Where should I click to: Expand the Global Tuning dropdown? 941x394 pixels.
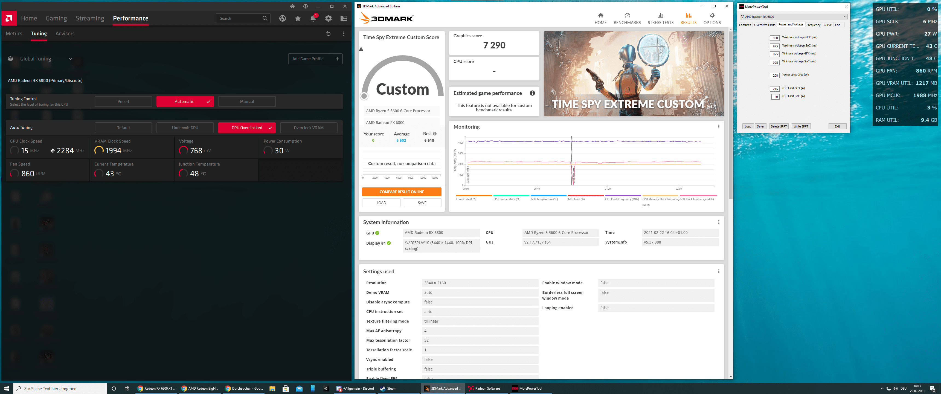70,59
